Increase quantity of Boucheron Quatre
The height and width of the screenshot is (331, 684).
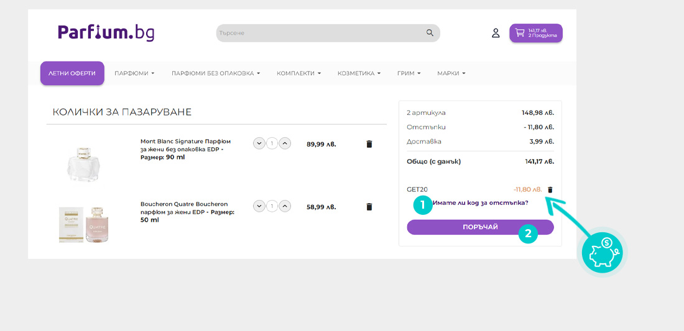coord(285,206)
